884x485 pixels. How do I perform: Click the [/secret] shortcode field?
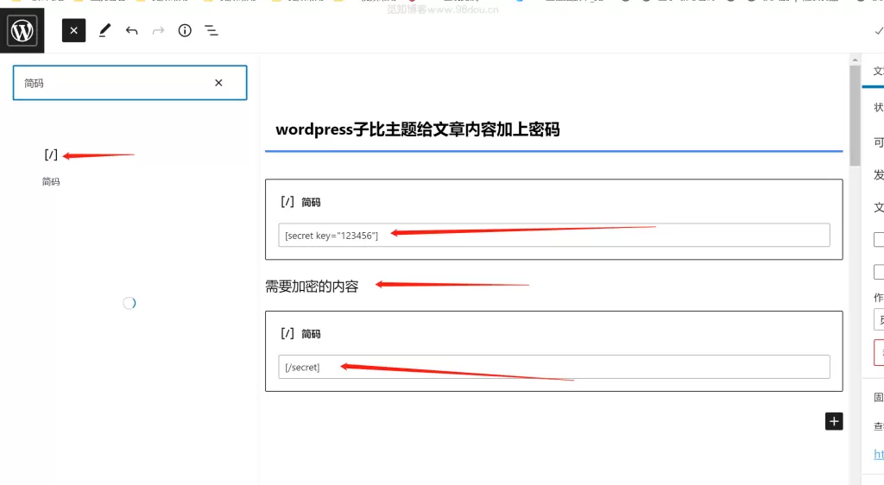coord(553,367)
